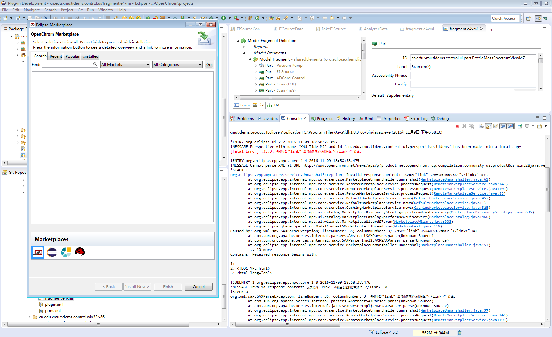This screenshot has height=337, width=552.
Task: Click the console horizontal scrollbar
Action: (287, 325)
